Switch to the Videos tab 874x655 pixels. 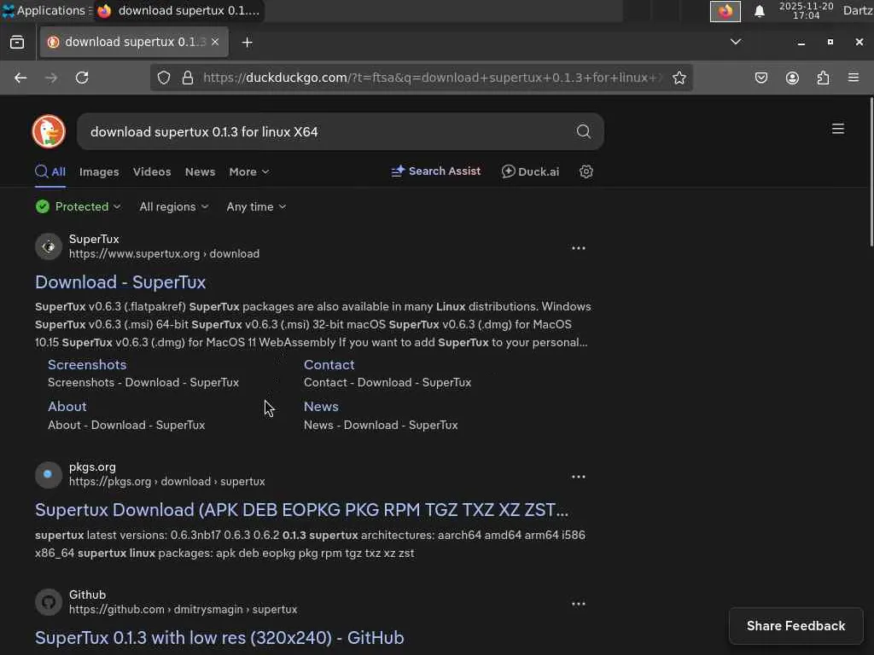click(152, 172)
